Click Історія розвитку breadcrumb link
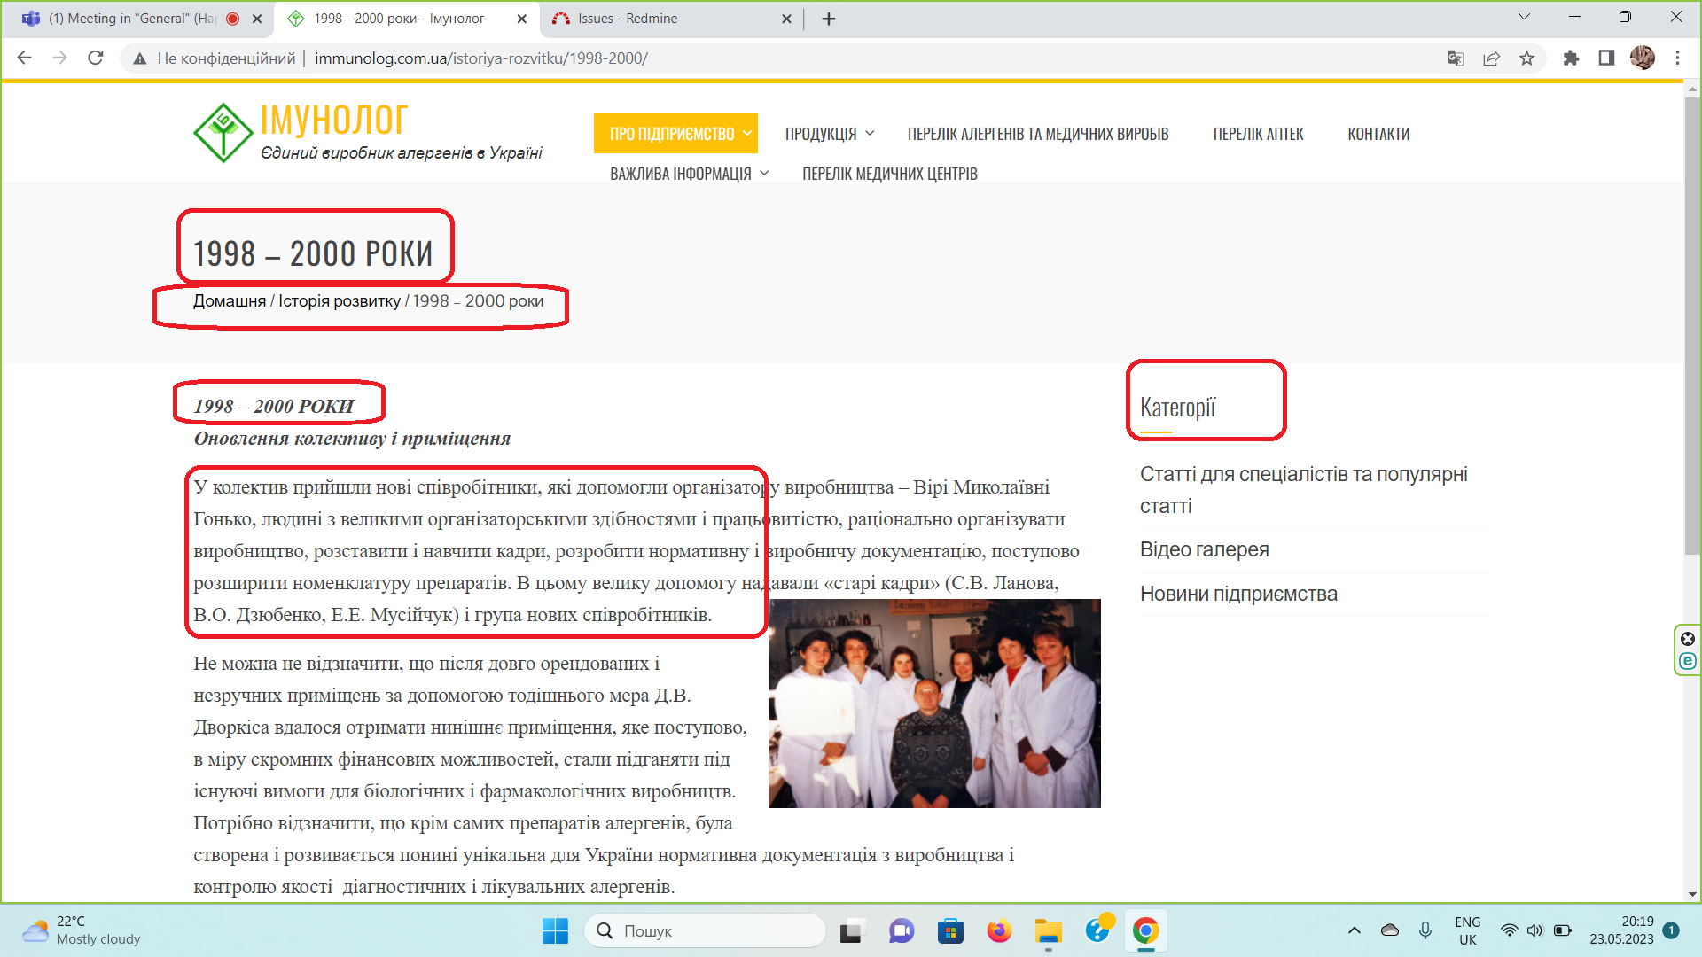This screenshot has height=957, width=1702. pyautogui.click(x=339, y=301)
